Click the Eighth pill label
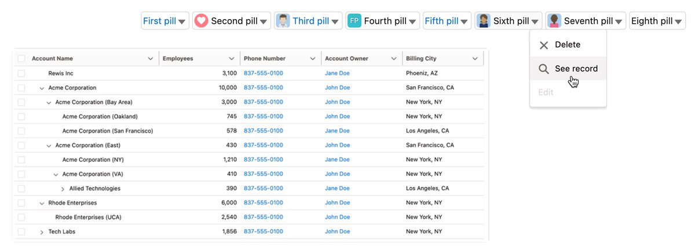This screenshot has width=695, height=251. 652,21
